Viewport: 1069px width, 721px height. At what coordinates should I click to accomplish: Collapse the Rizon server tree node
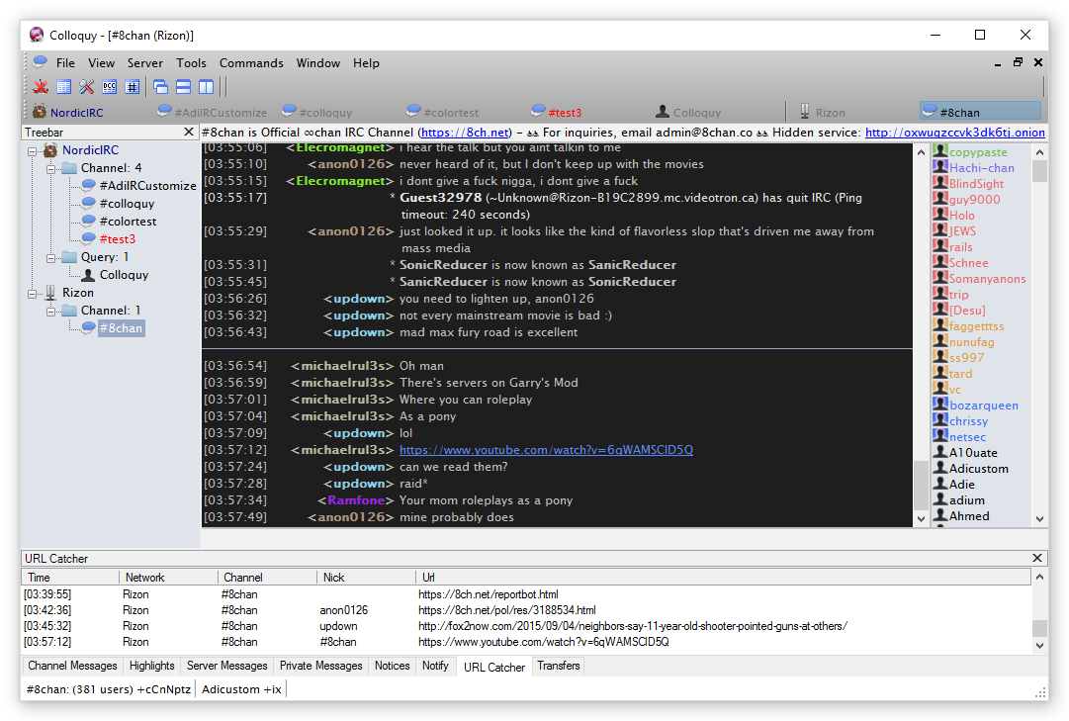click(32, 294)
